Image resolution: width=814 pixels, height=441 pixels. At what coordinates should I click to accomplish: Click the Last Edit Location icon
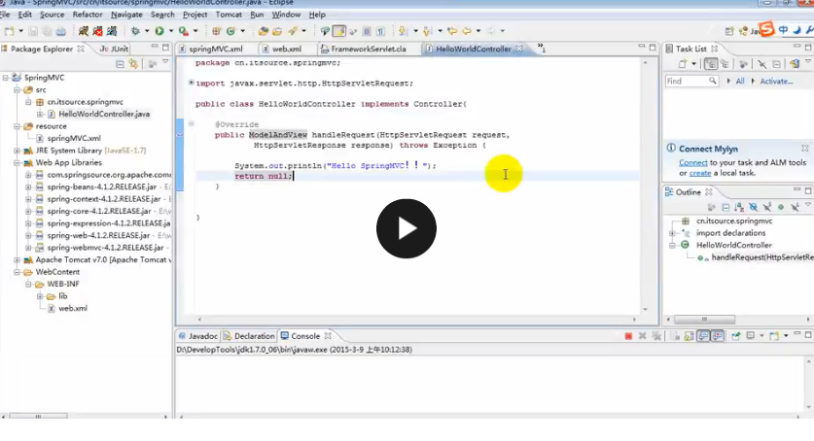(x=452, y=31)
